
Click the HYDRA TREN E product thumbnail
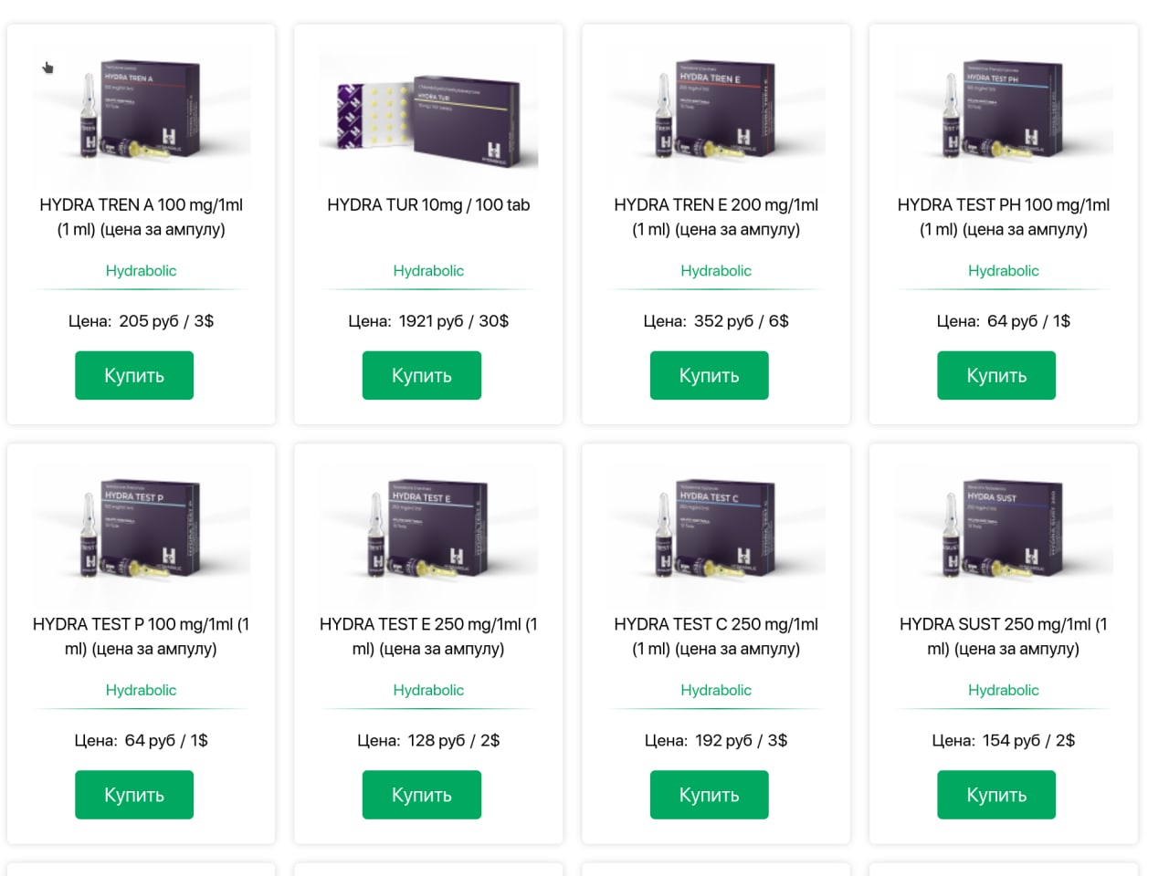716,115
